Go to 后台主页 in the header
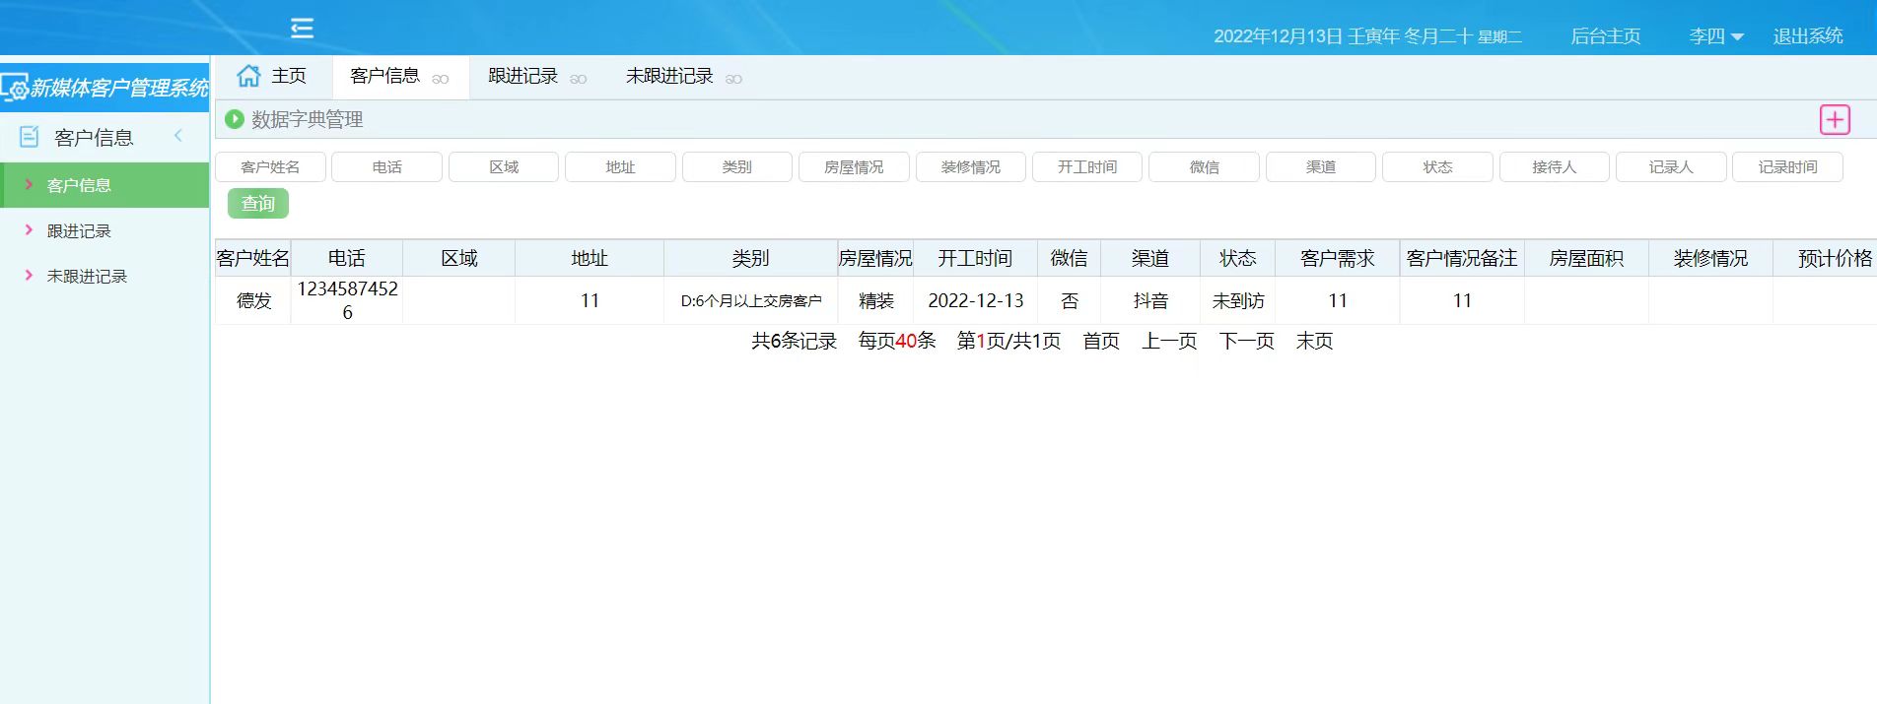Viewport: 1877px width, 704px height. [1605, 36]
